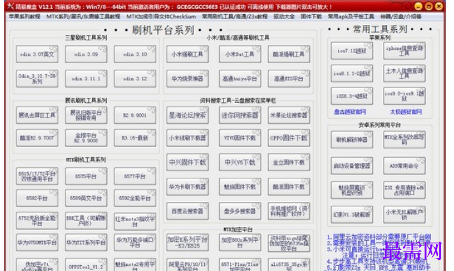This screenshot has width=454, height=271.
Task: Open 盘多多搜索器 button
Action: (x=239, y=211)
